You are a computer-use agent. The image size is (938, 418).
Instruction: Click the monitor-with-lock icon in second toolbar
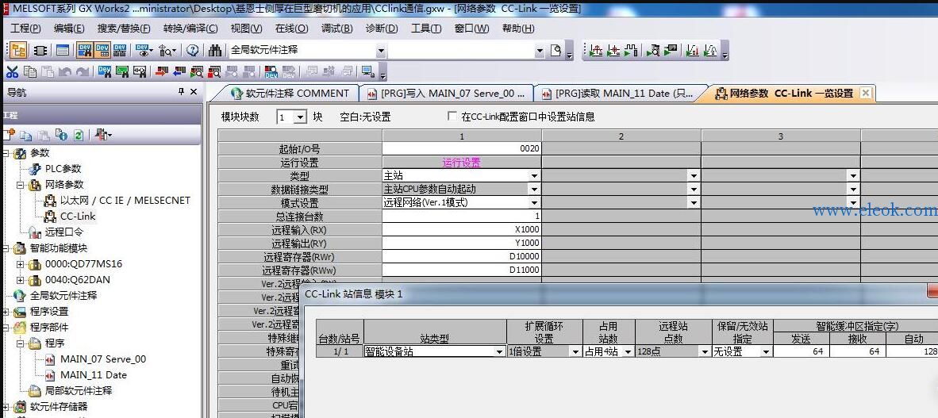coord(368,72)
